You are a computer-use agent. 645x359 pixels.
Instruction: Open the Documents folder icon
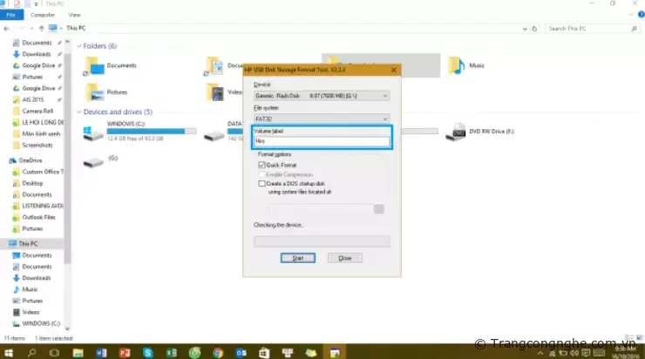[x=93, y=66]
